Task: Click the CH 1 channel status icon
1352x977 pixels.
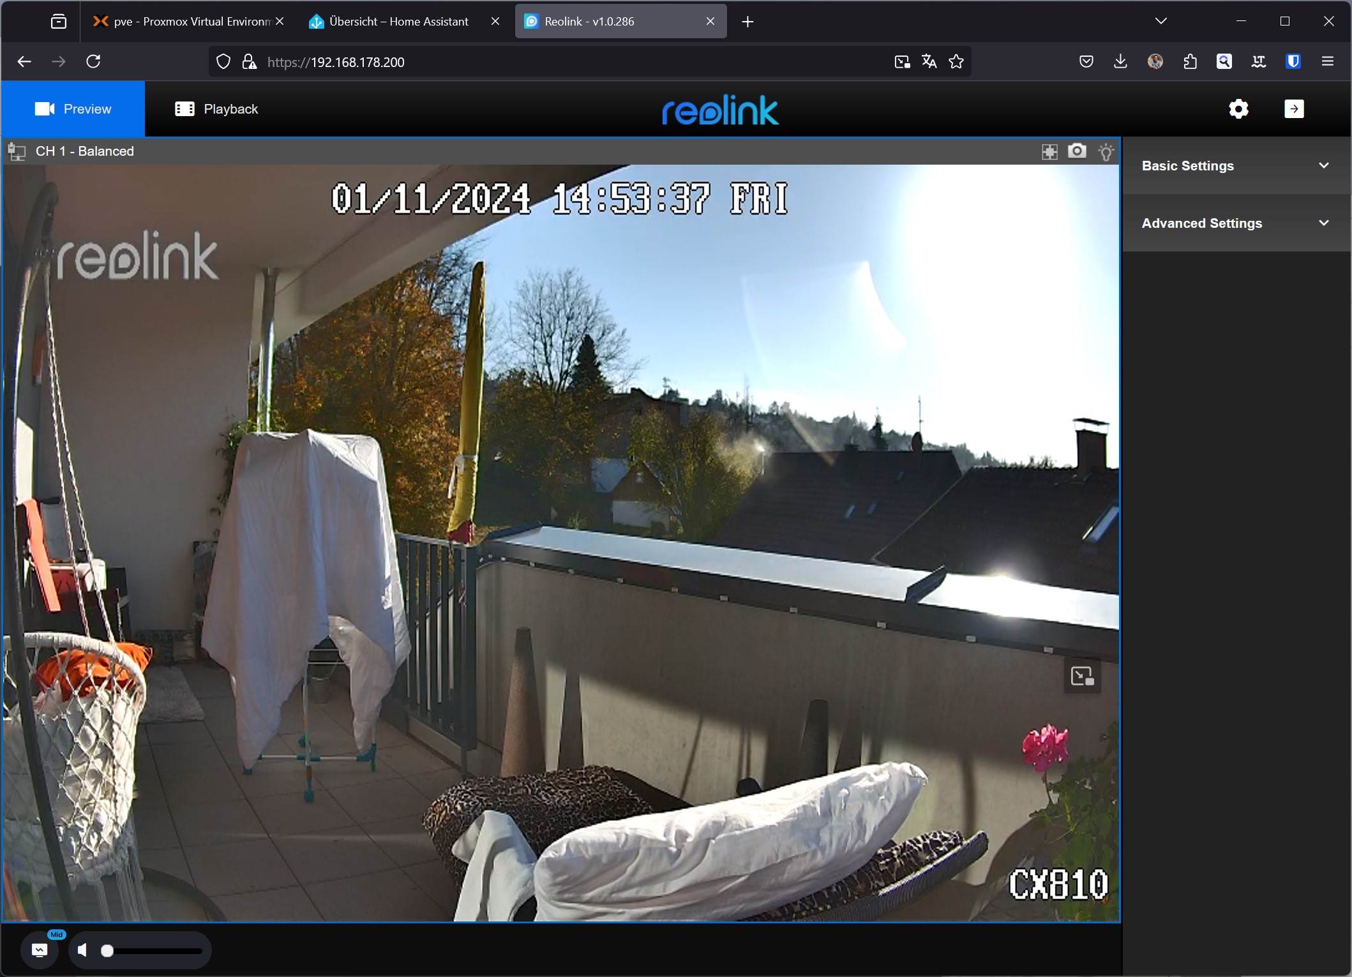Action: point(17,152)
